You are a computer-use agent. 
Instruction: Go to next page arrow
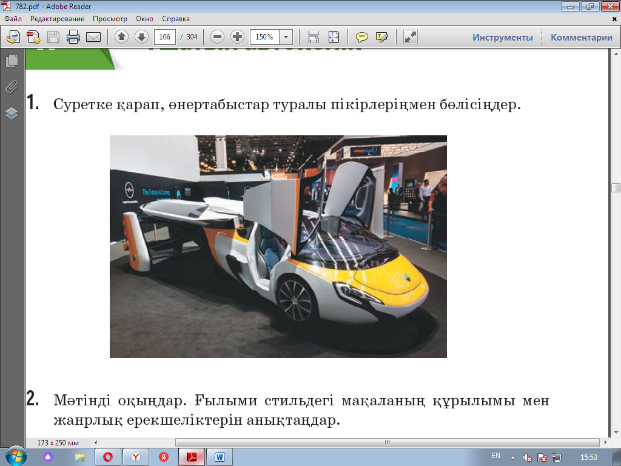141,37
